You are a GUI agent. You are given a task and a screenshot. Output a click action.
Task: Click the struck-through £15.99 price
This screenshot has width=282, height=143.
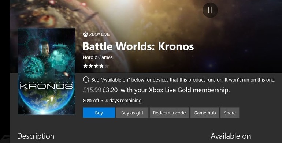[x=92, y=90]
